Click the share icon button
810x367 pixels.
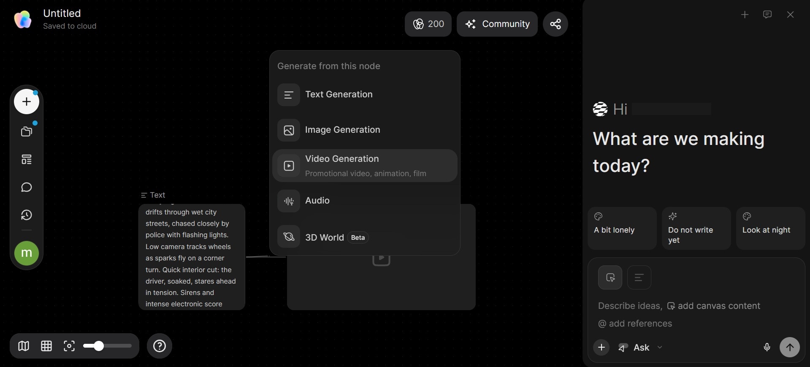[555, 24]
